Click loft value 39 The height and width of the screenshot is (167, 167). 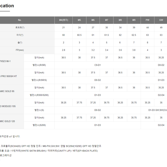134,27
